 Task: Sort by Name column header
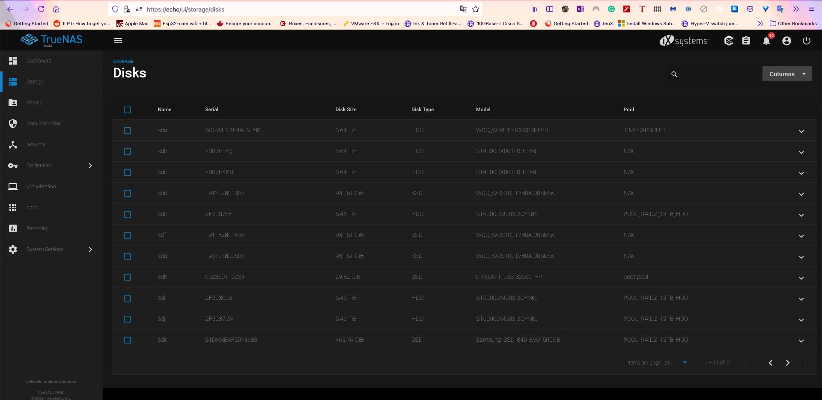[x=164, y=110]
